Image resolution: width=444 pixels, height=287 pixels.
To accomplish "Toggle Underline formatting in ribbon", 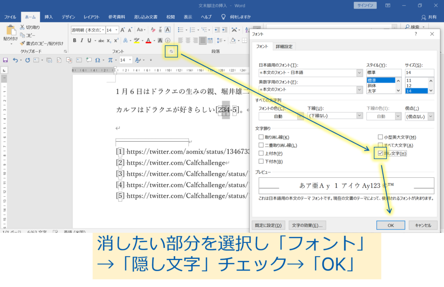I will (89, 40).
